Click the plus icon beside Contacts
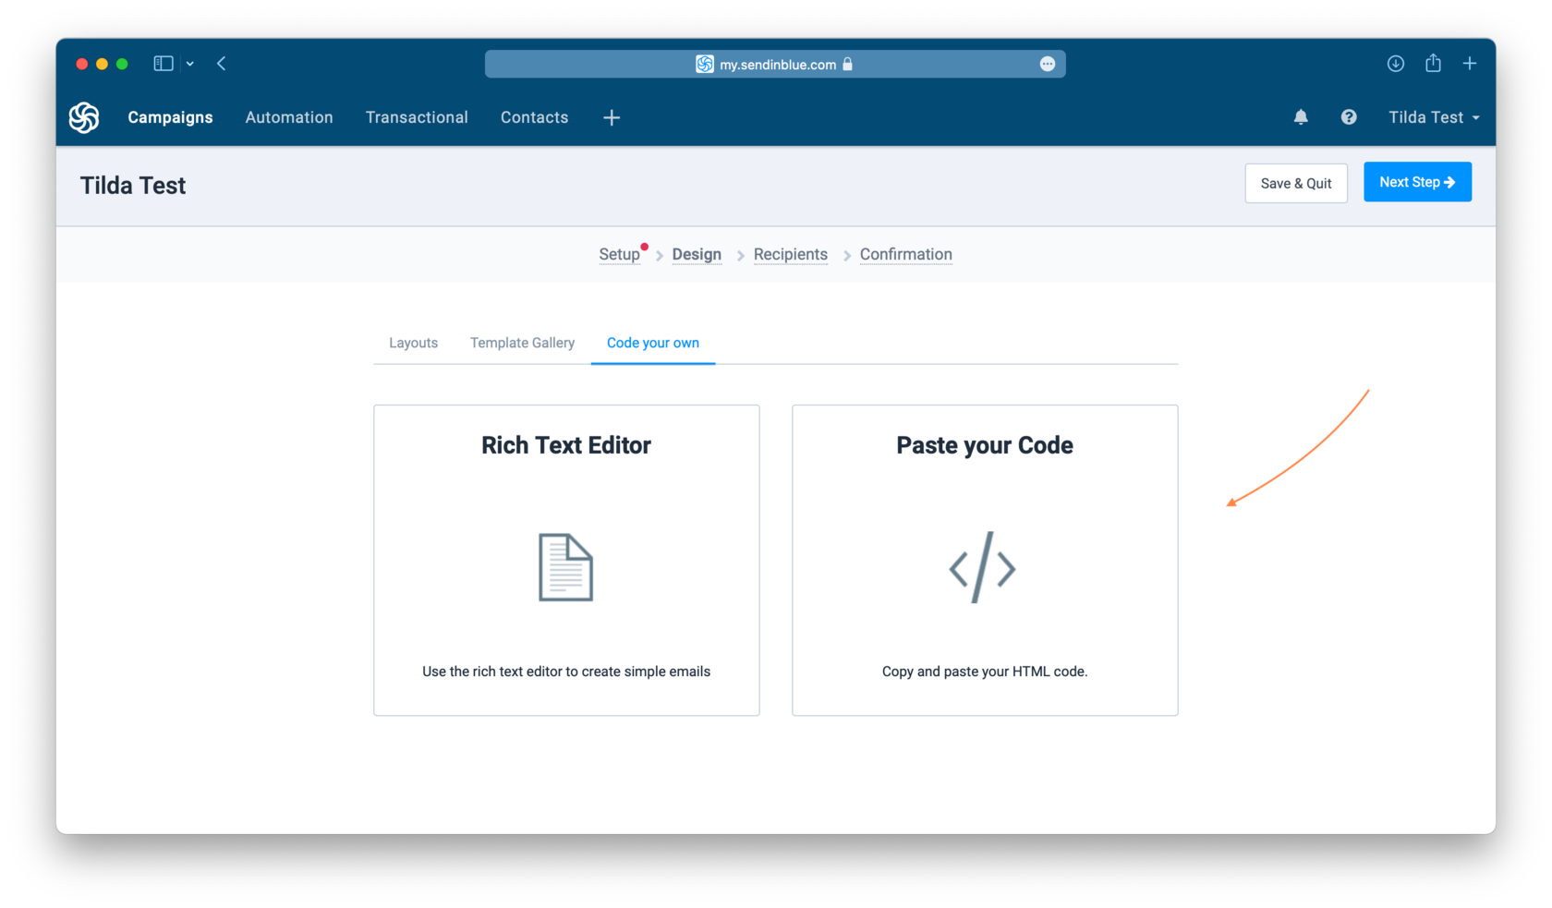The height and width of the screenshot is (908, 1552). [612, 117]
